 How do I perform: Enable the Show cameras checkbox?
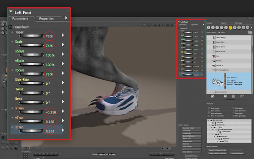pyautogui.click(x=209, y=111)
